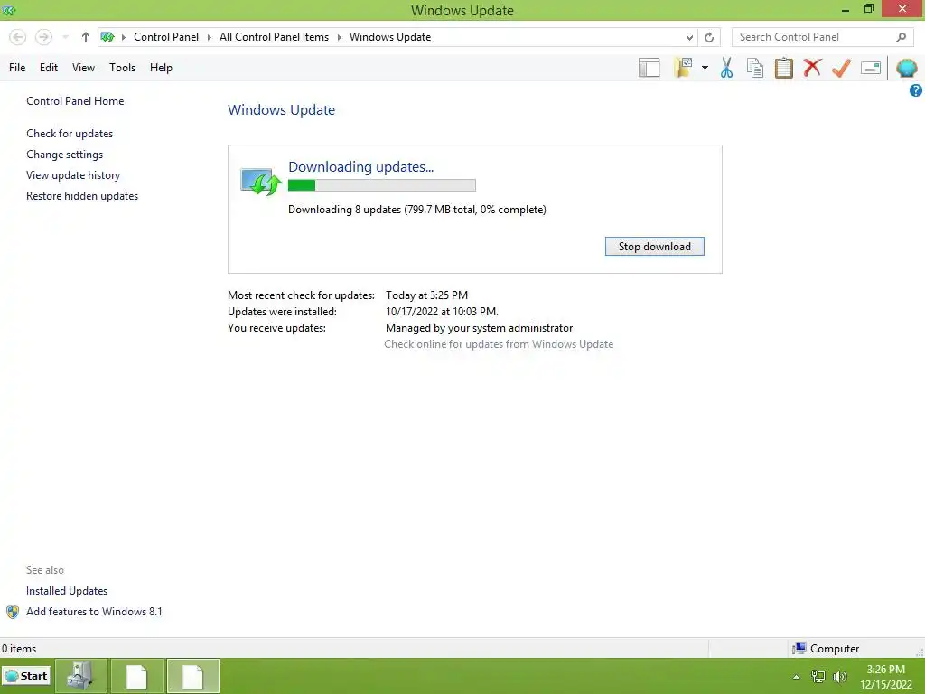
Task: Select the Control Panel breadcrumb
Action: coord(166,37)
